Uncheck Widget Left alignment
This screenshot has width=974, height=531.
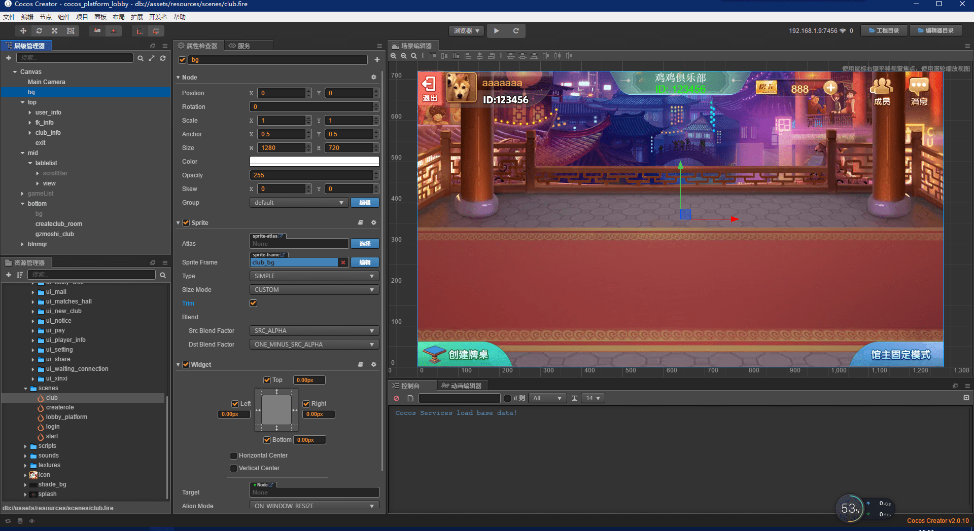click(x=235, y=404)
